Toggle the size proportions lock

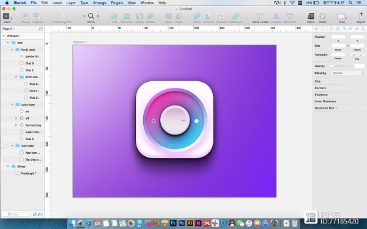(348, 46)
